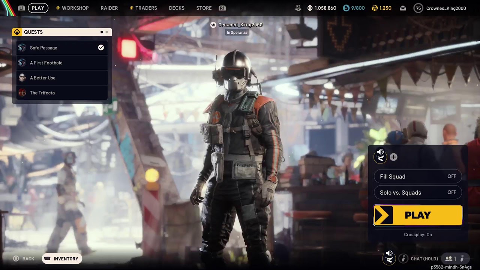Open the Traders tab
The height and width of the screenshot is (270, 480).
point(146,8)
